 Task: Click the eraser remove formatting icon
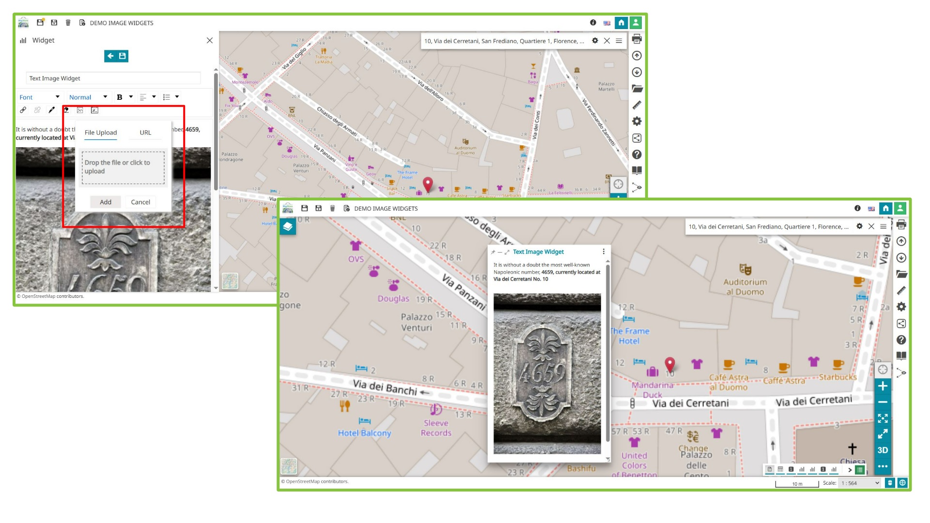coord(66,110)
